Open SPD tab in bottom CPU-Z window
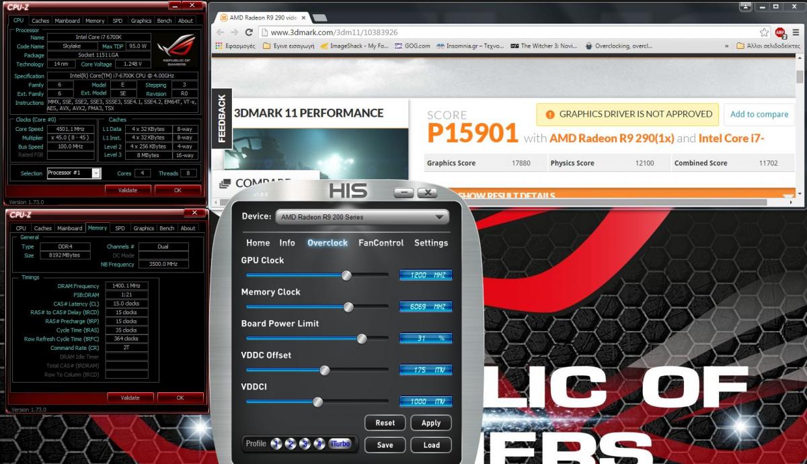Image resolution: width=807 pixels, height=464 pixels. click(x=120, y=228)
